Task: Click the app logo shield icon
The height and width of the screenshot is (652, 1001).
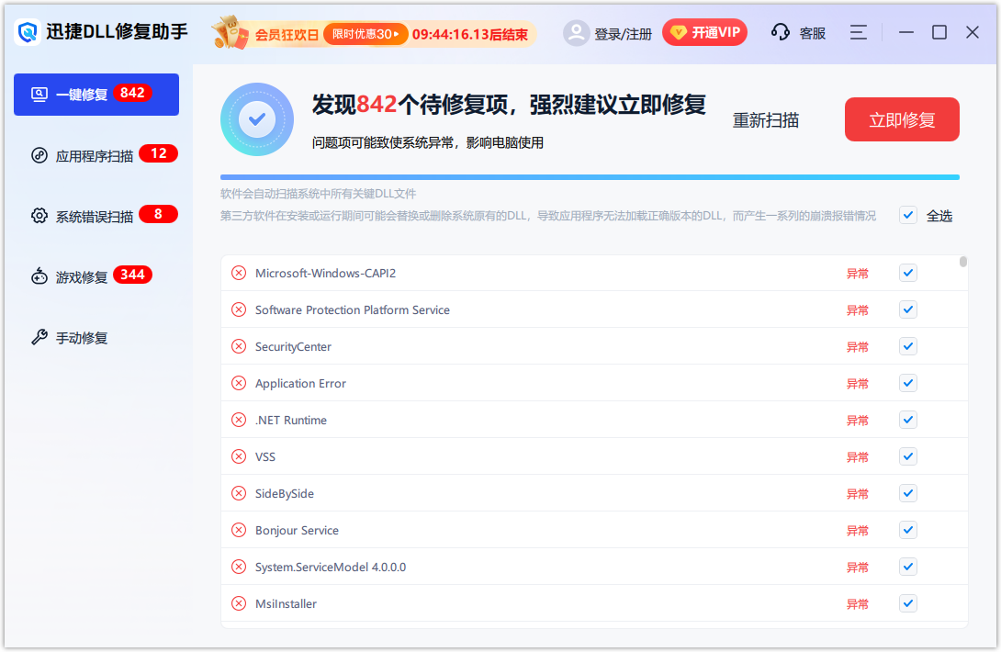Action: click(x=27, y=30)
